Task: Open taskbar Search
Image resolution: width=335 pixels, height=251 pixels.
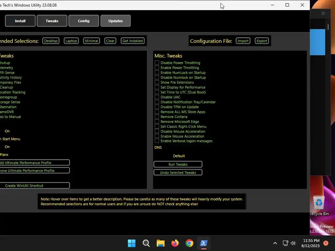Action: coord(146,243)
